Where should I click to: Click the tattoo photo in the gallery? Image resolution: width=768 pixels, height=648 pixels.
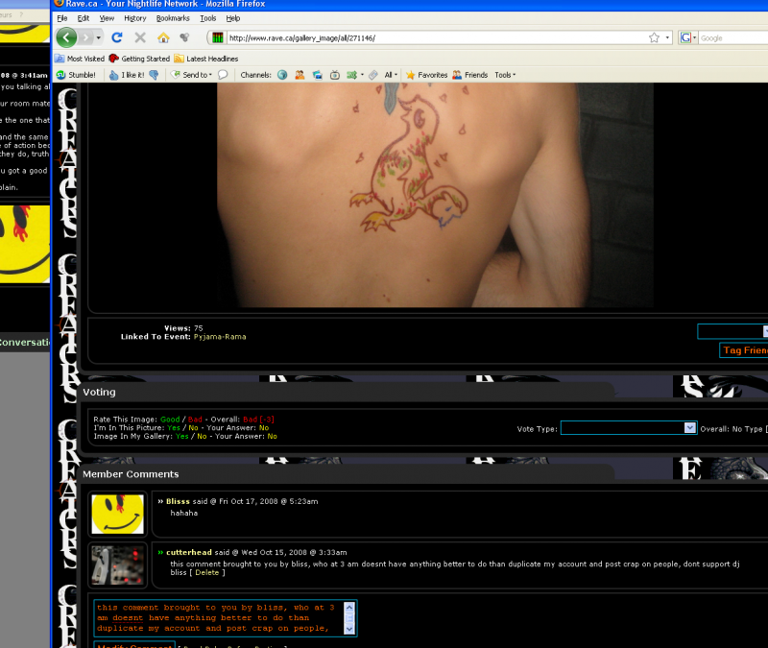pyautogui.click(x=435, y=195)
